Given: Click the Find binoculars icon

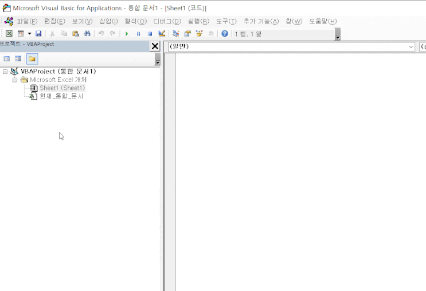Looking at the screenshot, I should pyautogui.click(x=87, y=34).
